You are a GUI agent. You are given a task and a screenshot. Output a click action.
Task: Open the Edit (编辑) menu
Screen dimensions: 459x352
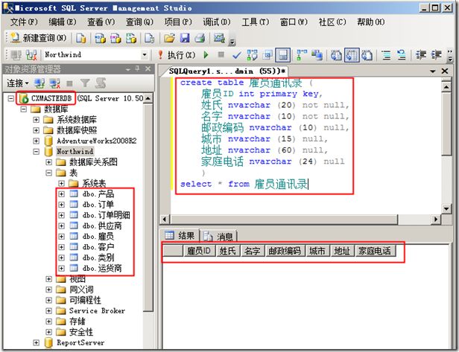pyautogui.click(x=63, y=22)
